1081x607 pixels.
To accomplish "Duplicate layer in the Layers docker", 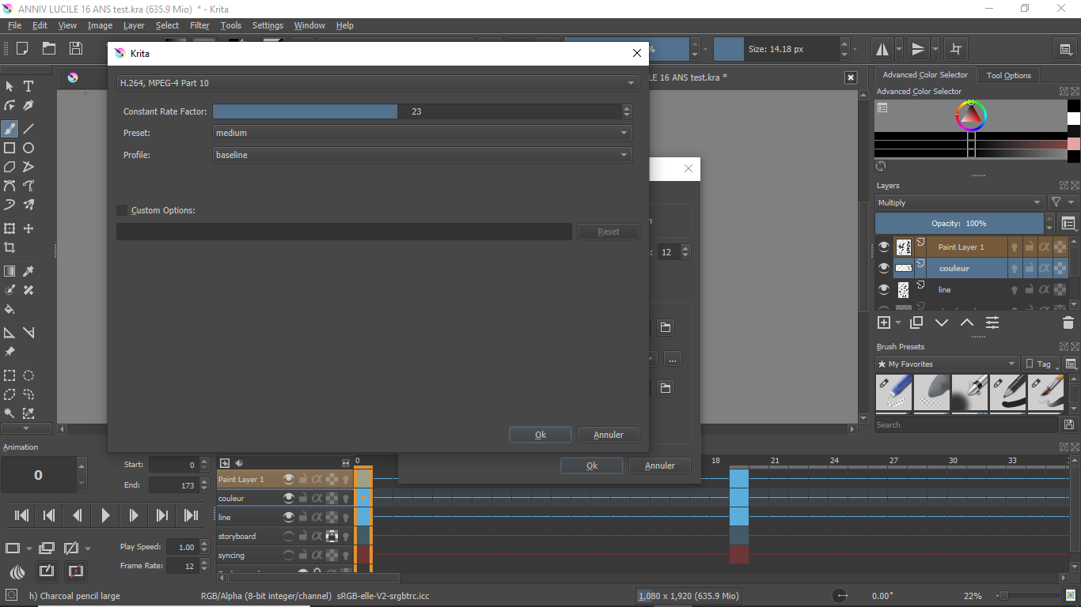I will [916, 322].
